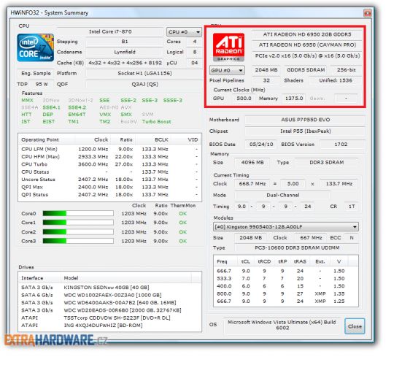Open the CPU #0 selector dropdown

pyautogui.click(x=184, y=32)
